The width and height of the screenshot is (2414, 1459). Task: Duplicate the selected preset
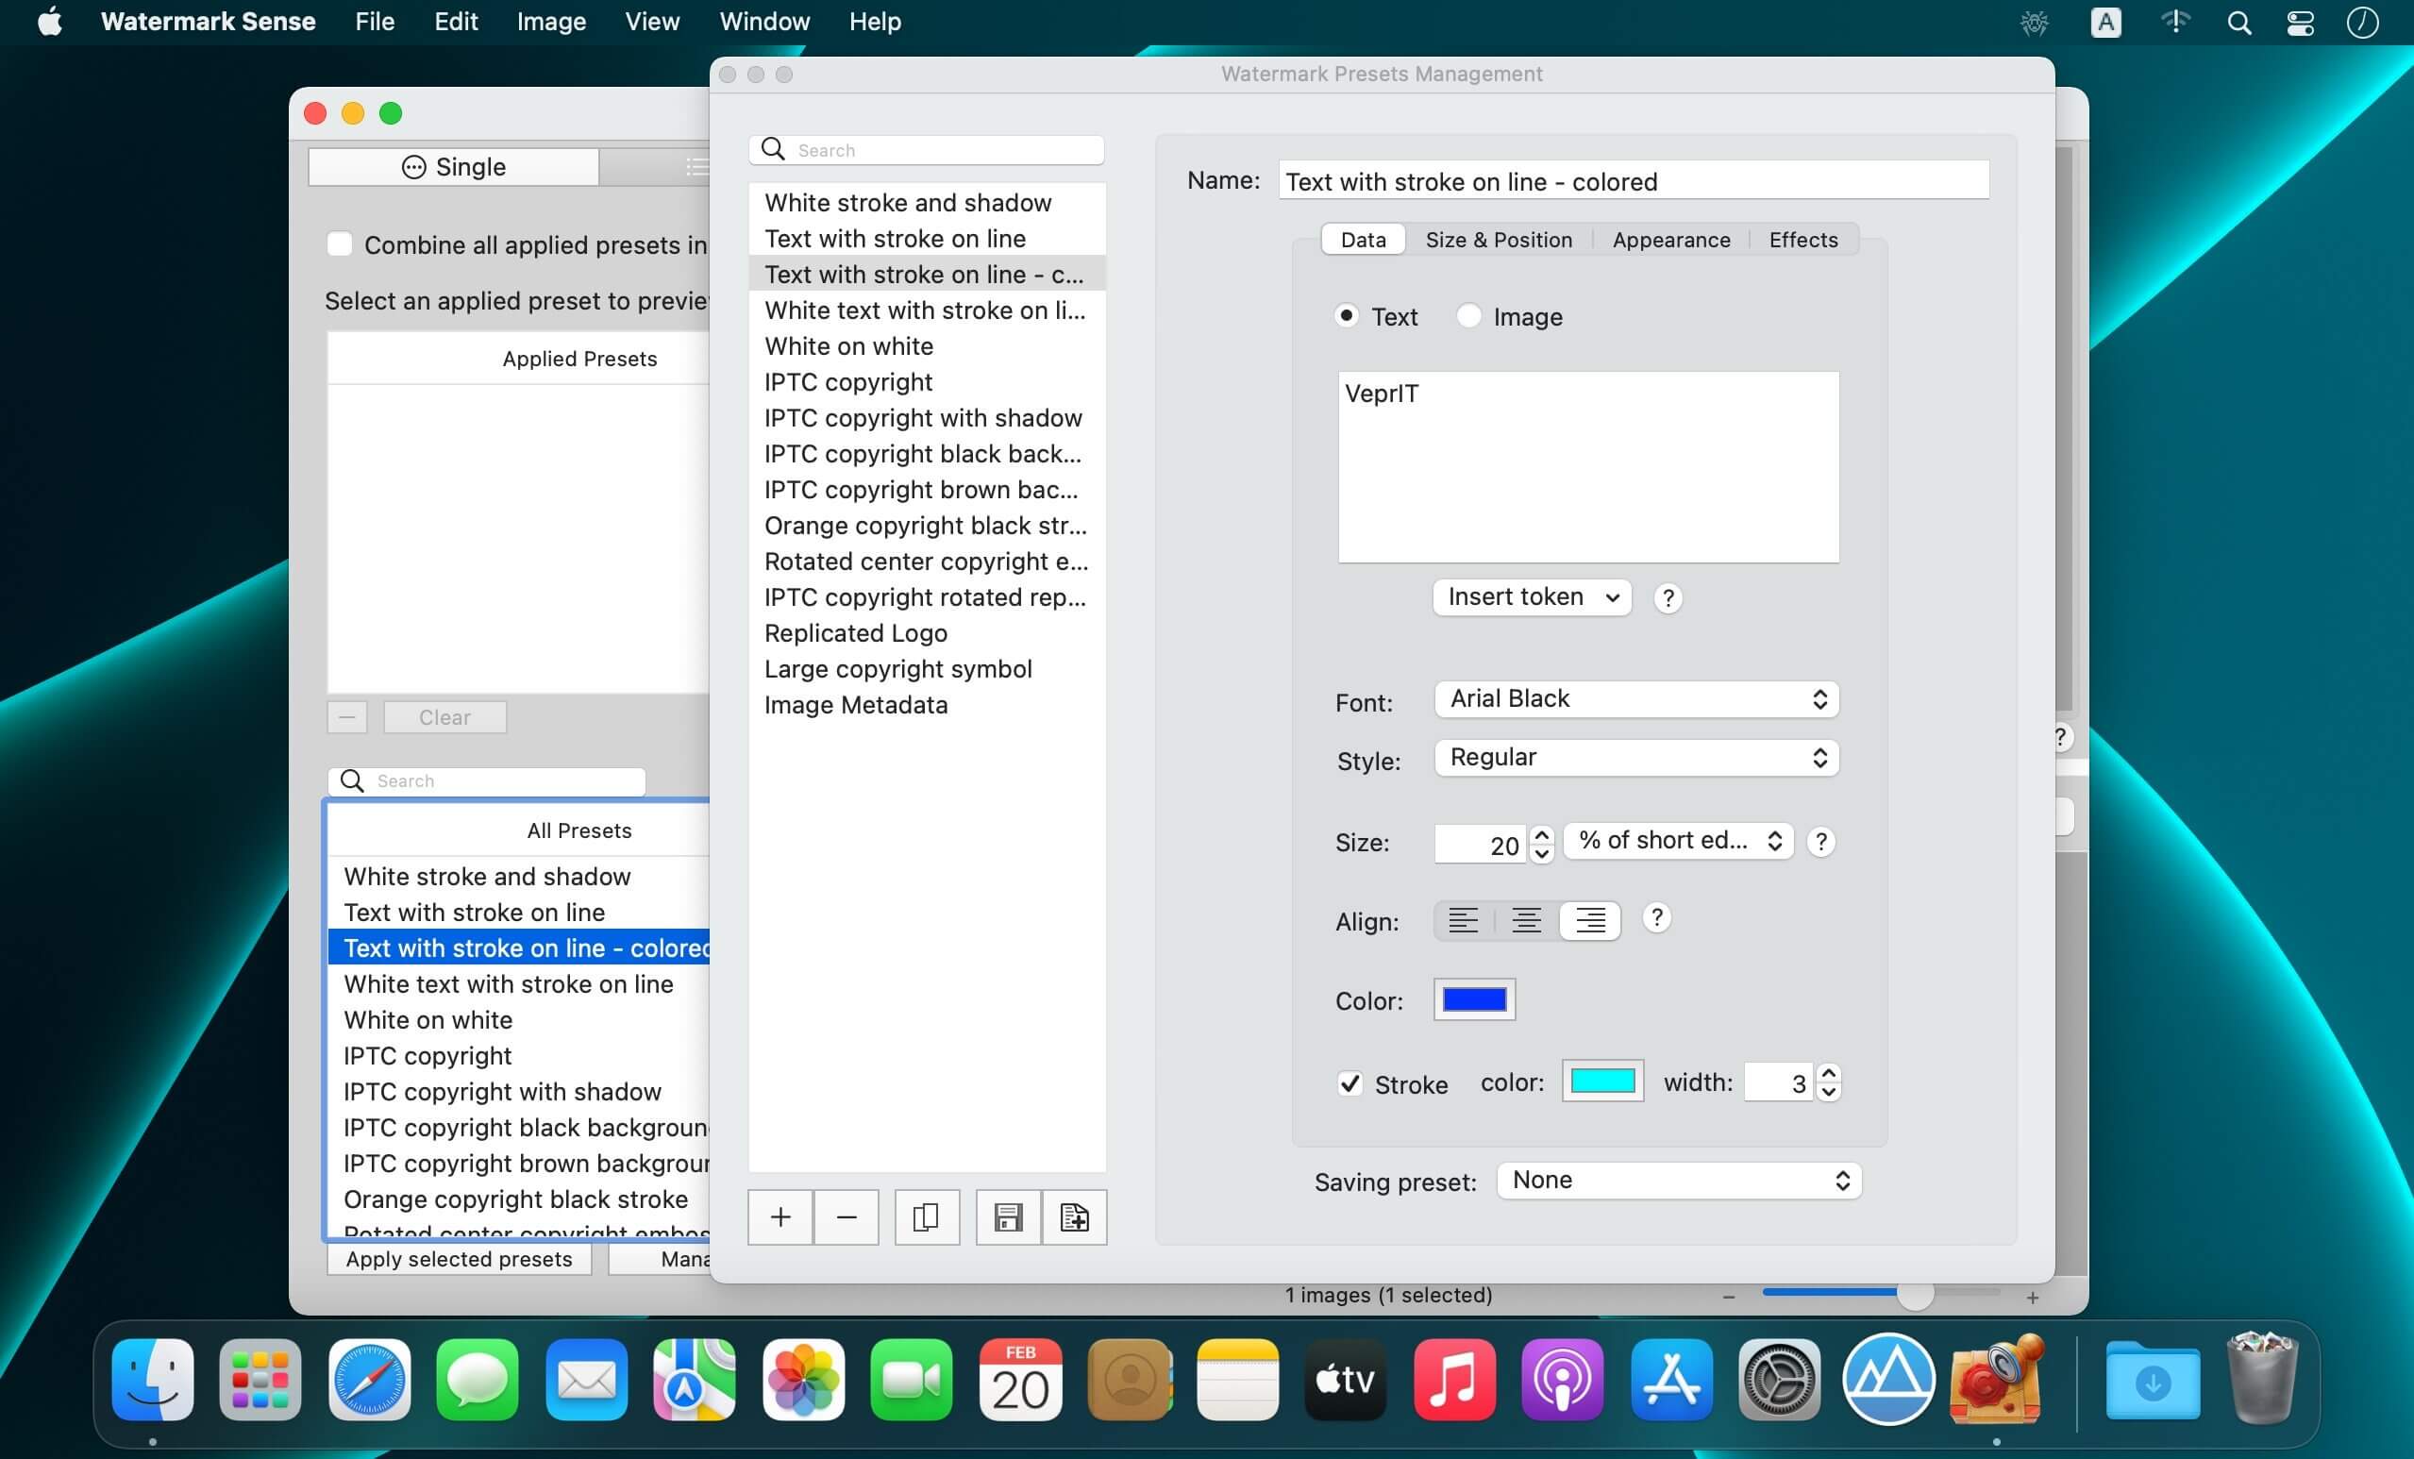(x=926, y=1217)
